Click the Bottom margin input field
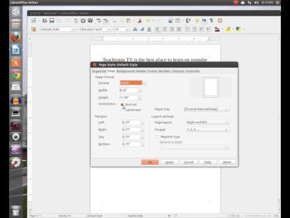 [131, 144]
